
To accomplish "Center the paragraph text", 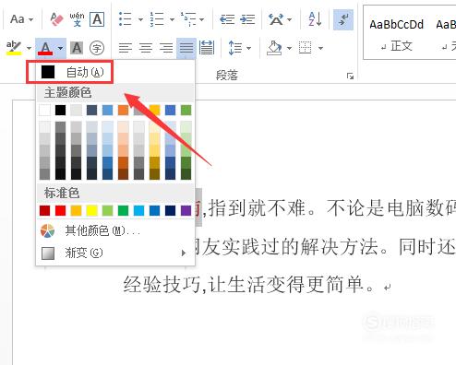I will (146, 48).
